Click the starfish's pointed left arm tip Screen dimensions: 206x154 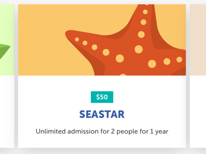pos(68,34)
